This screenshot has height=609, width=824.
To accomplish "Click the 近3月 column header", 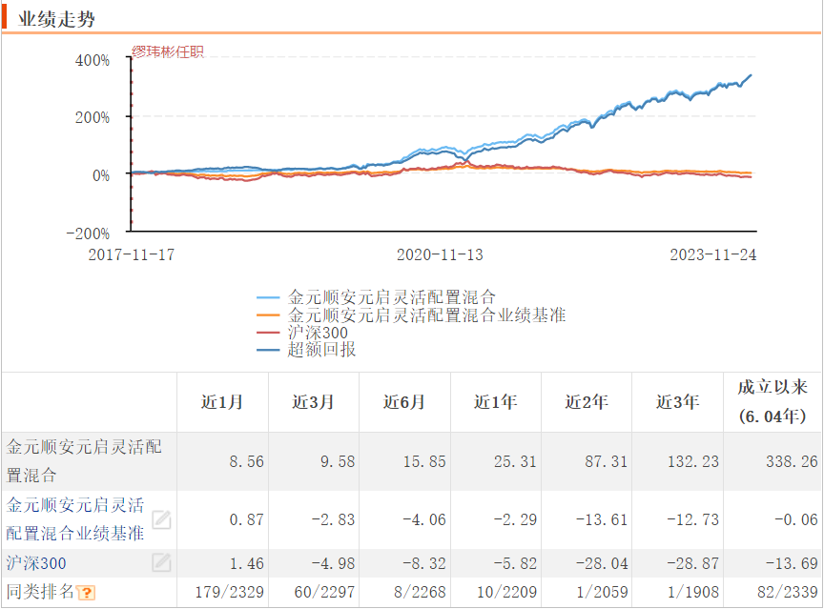I will [313, 402].
